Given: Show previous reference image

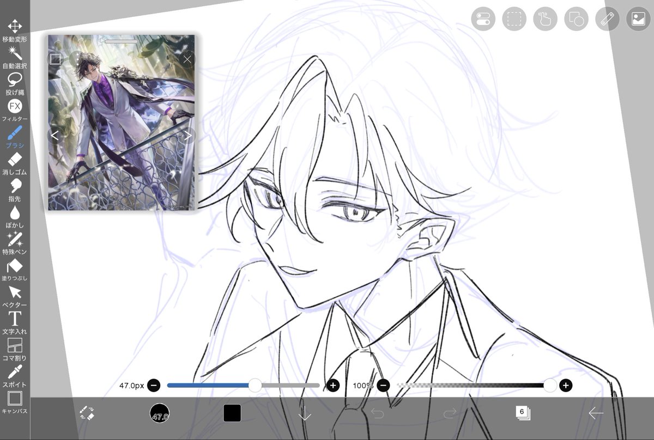Looking at the screenshot, I should pyautogui.click(x=55, y=136).
